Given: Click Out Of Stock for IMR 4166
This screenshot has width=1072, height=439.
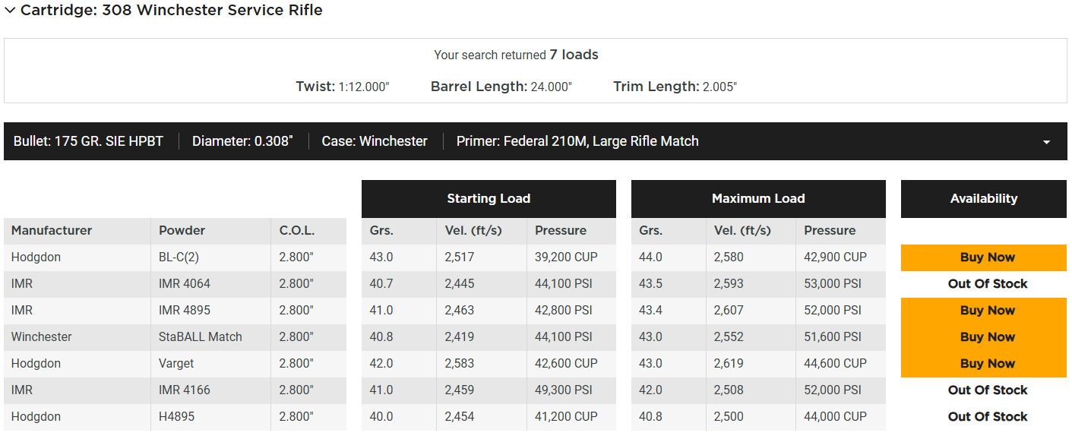Looking at the screenshot, I should click(987, 390).
